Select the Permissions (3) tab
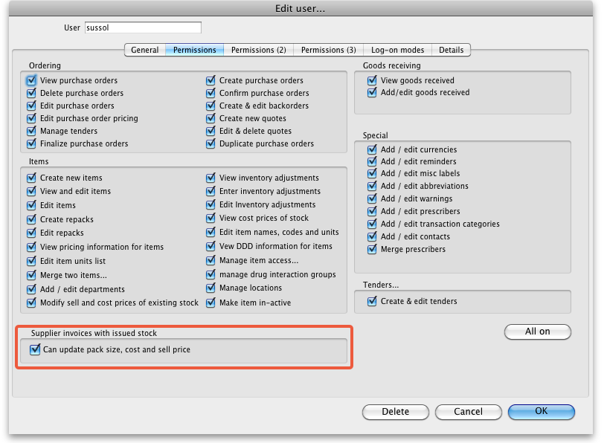Viewport: 607px width, 443px height. [328, 50]
